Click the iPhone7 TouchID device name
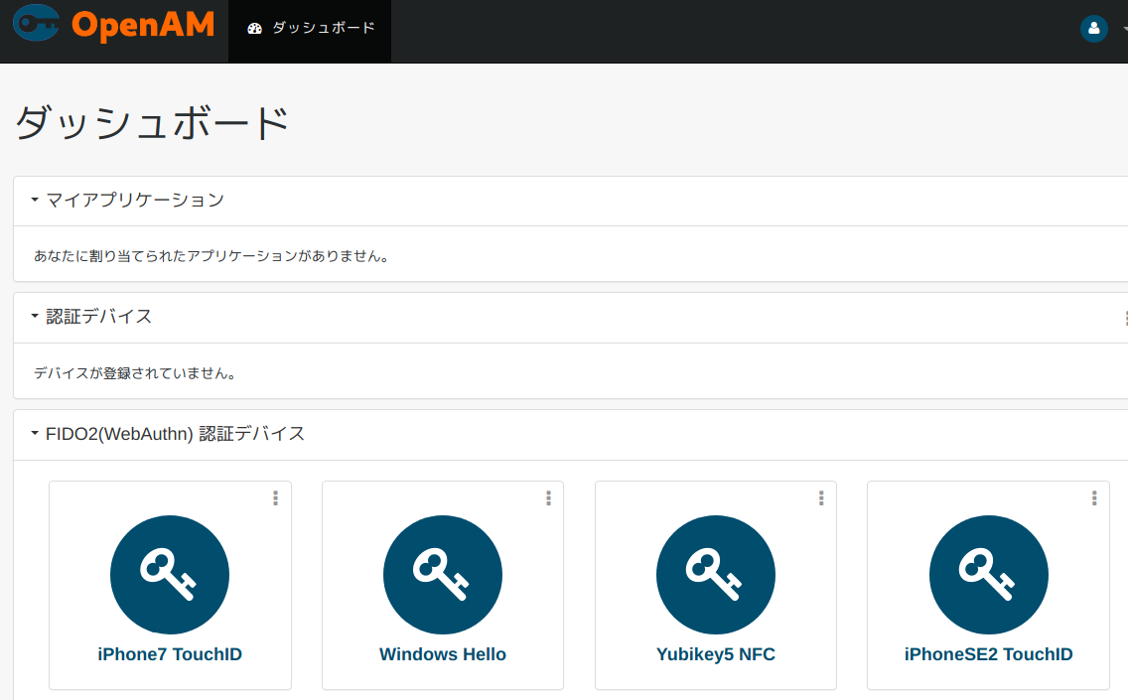 pyautogui.click(x=169, y=654)
